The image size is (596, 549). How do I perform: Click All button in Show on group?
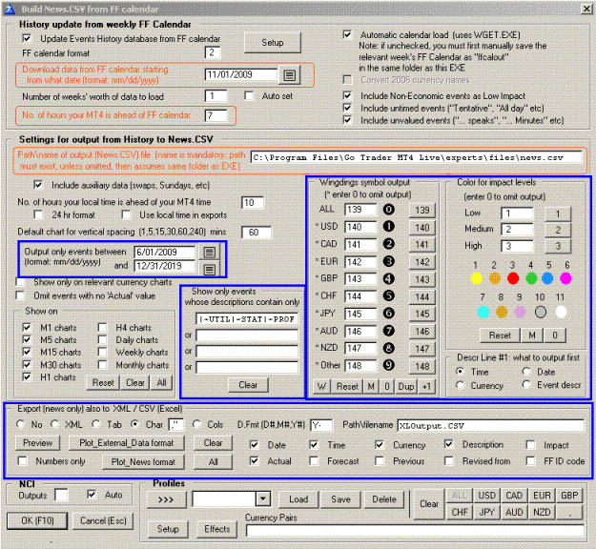161,382
